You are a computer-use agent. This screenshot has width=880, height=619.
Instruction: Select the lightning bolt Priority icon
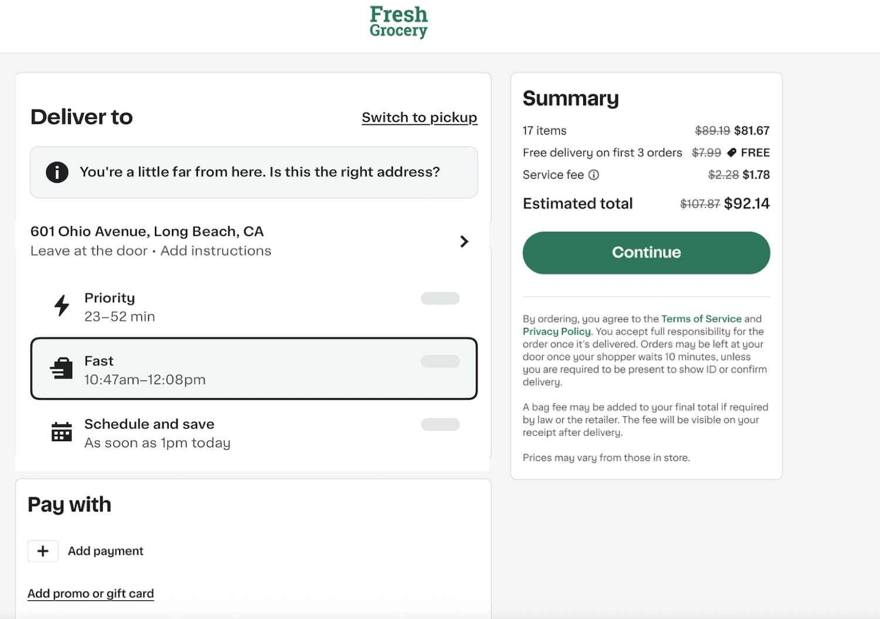tap(60, 305)
